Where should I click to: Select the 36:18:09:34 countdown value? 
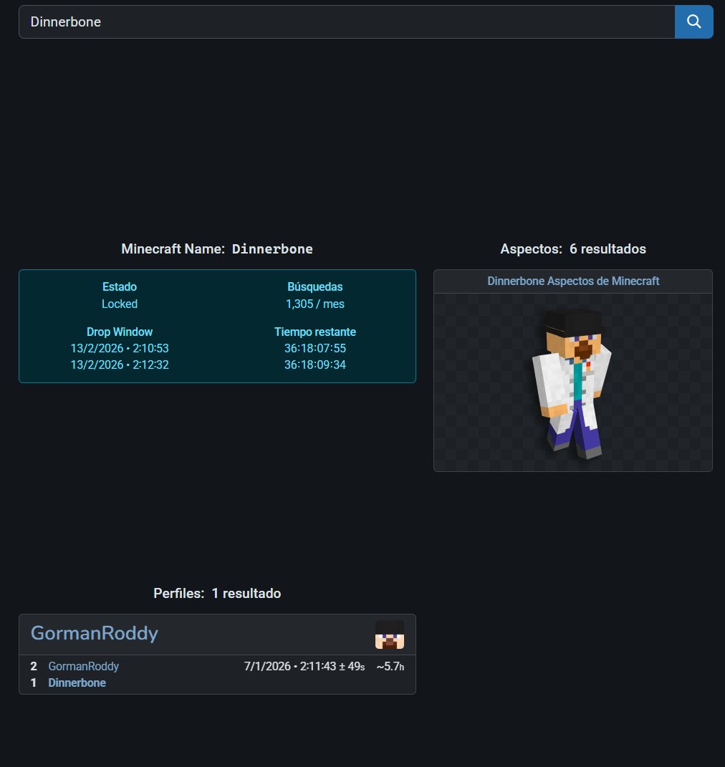[315, 365]
